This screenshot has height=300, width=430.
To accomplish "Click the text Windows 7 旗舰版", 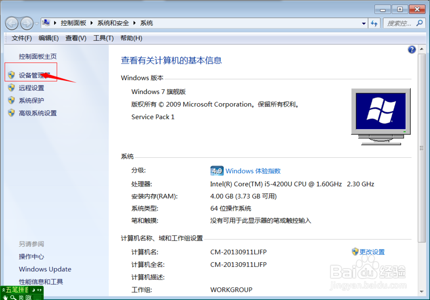I will click(159, 92).
